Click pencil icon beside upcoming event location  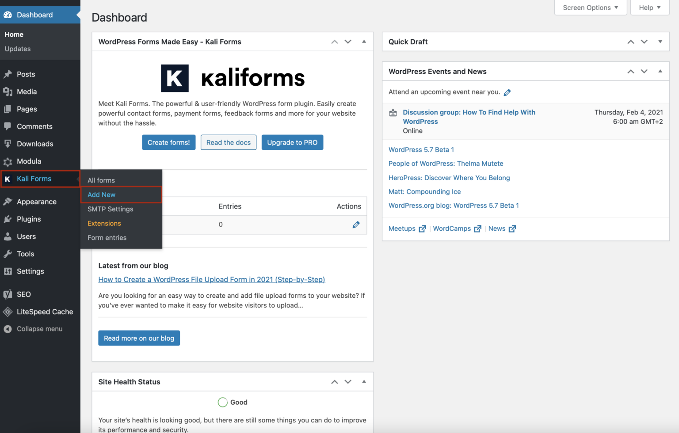pyautogui.click(x=507, y=92)
